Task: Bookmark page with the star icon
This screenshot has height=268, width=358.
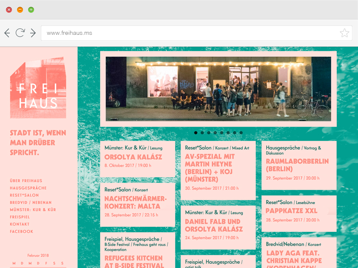Action: 344,33
